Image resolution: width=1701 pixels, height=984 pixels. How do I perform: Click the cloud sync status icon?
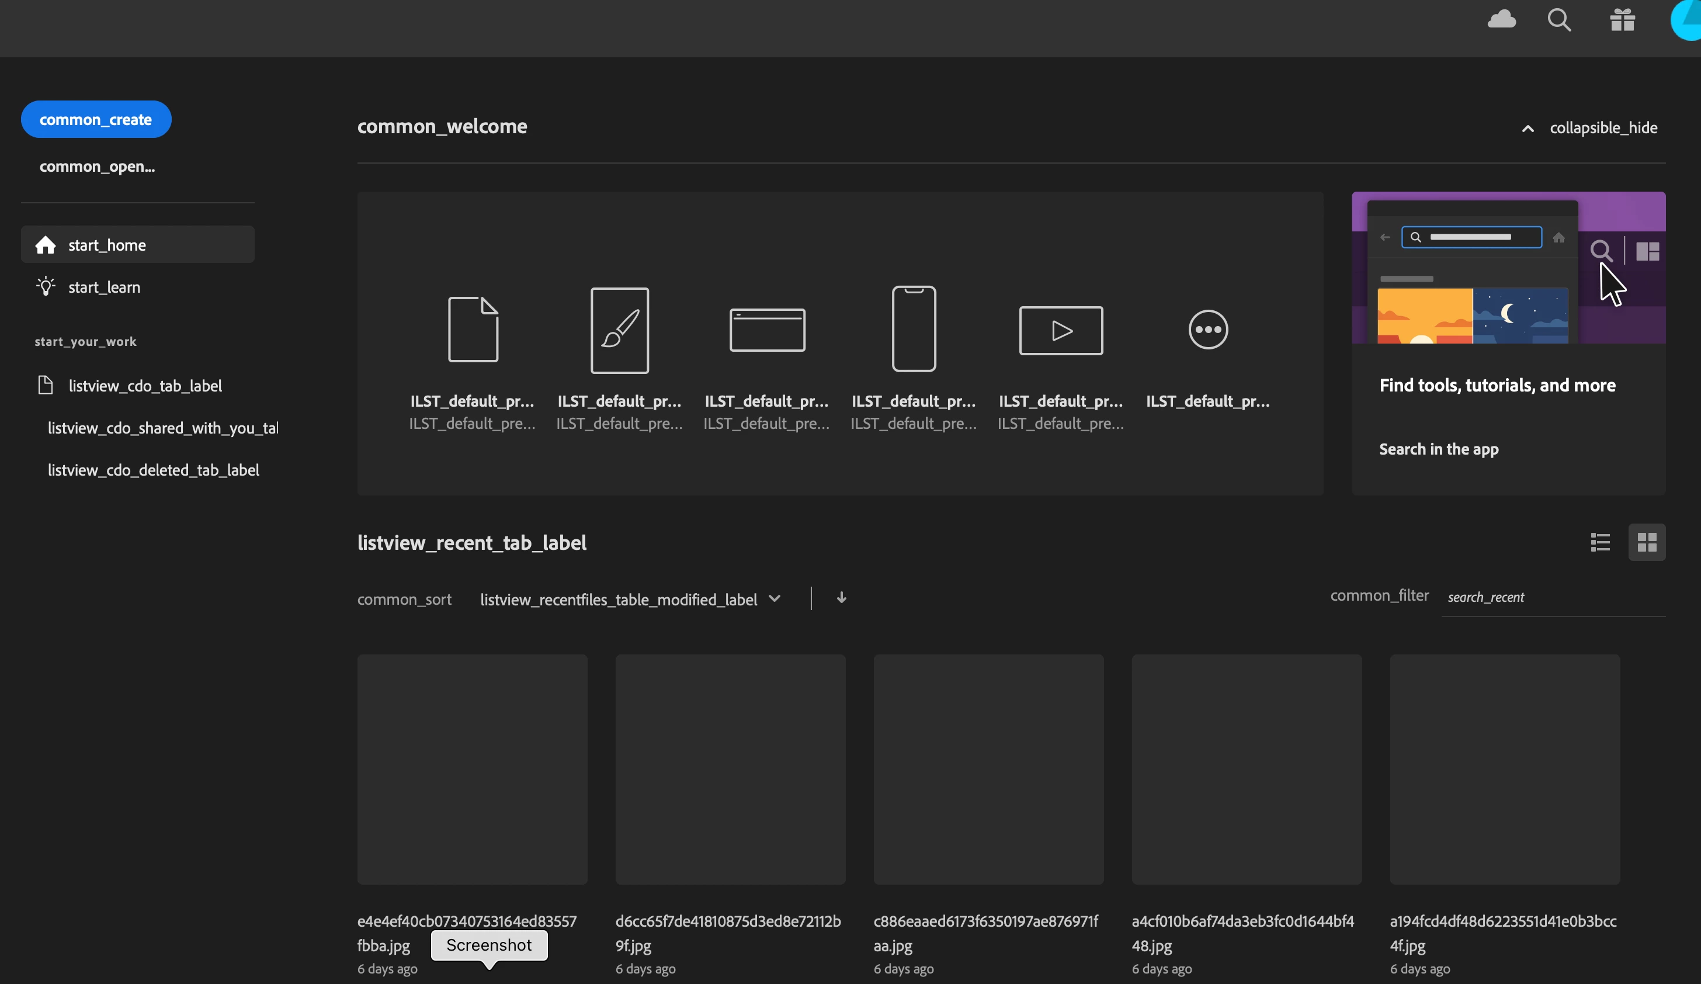[x=1501, y=19]
